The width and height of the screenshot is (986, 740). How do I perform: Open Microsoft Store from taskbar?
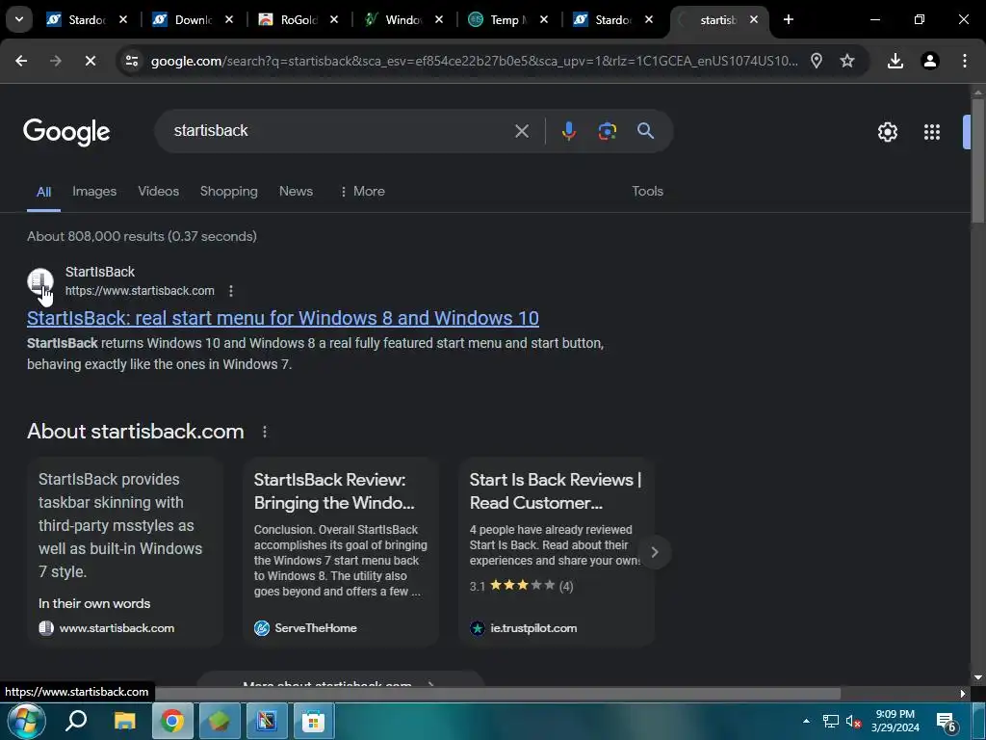pyautogui.click(x=313, y=721)
